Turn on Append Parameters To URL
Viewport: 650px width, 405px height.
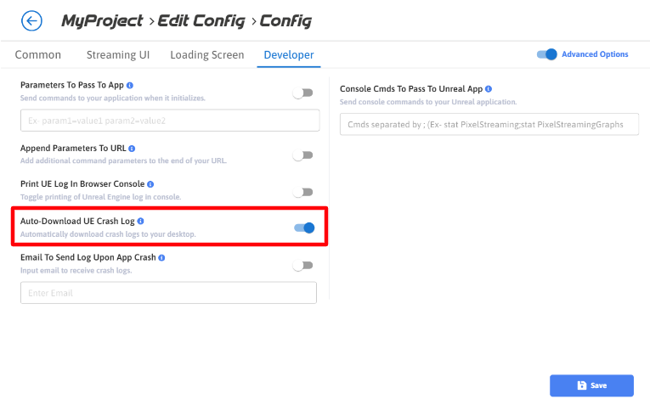303,155
